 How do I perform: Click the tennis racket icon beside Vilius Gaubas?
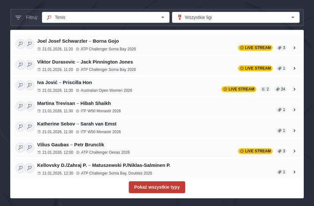[20, 147]
